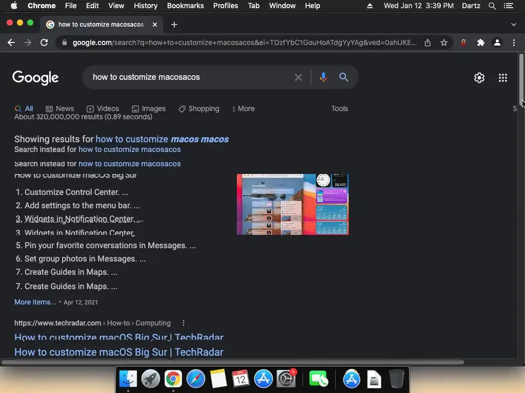The image size is (525, 393).
Task: Open Safari from the Dock
Action: (x=196, y=379)
